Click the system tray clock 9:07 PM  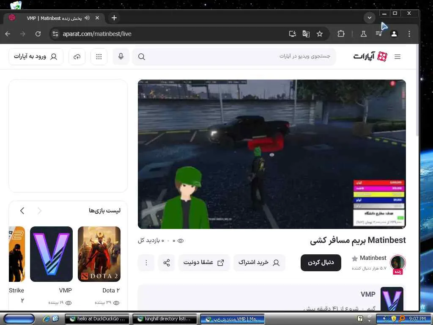(417, 319)
